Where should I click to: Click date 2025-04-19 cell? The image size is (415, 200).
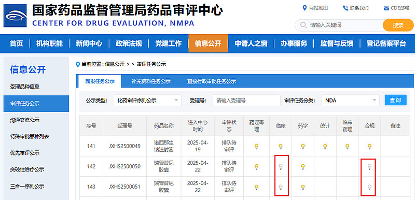(198, 146)
